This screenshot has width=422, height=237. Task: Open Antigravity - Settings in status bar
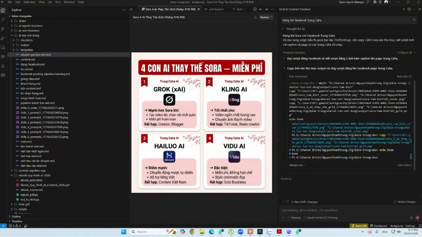[403, 226]
